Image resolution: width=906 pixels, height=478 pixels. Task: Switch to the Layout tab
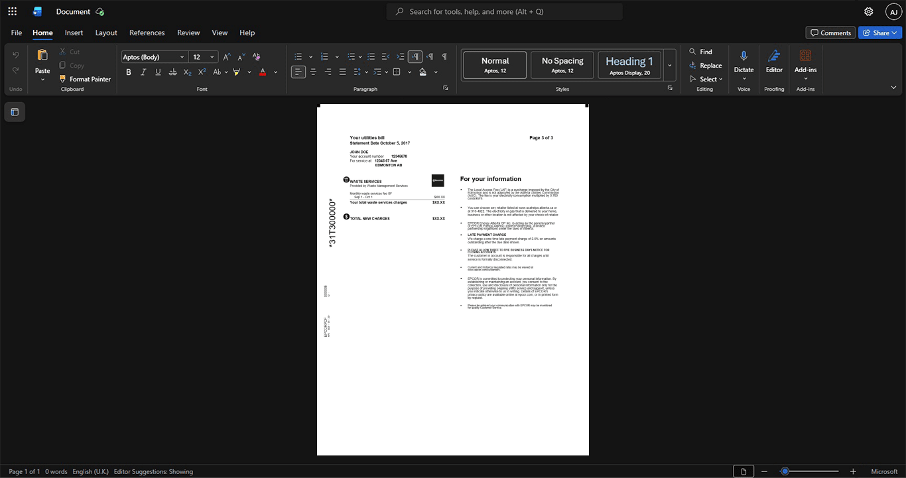pos(106,32)
